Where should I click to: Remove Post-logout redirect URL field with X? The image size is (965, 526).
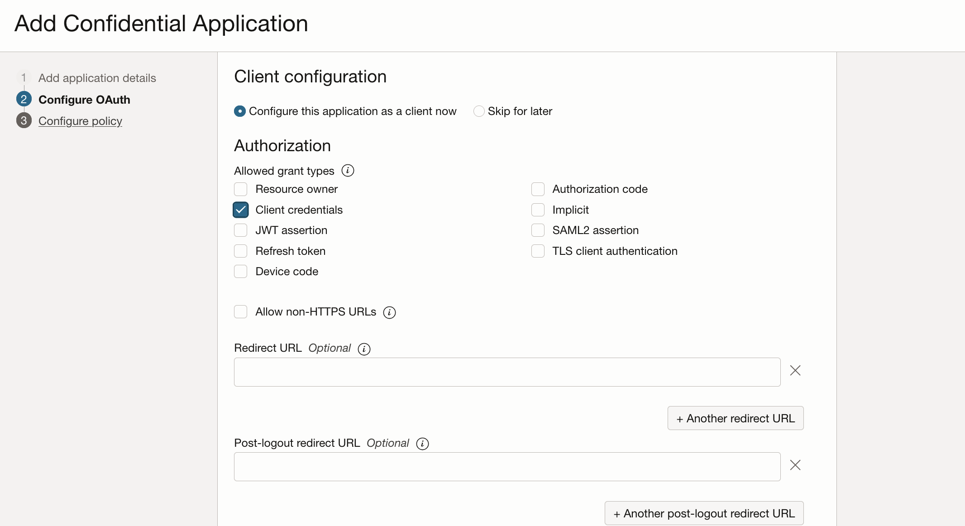click(x=795, y=465)
